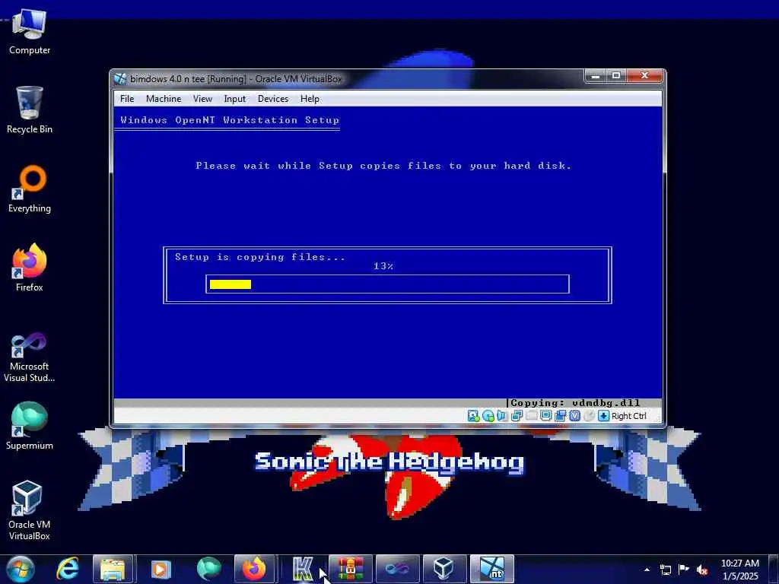Click the hard disk activity icon in VirtualBox status bar
This screenshot has height=584, width=779.
point(473,416)
